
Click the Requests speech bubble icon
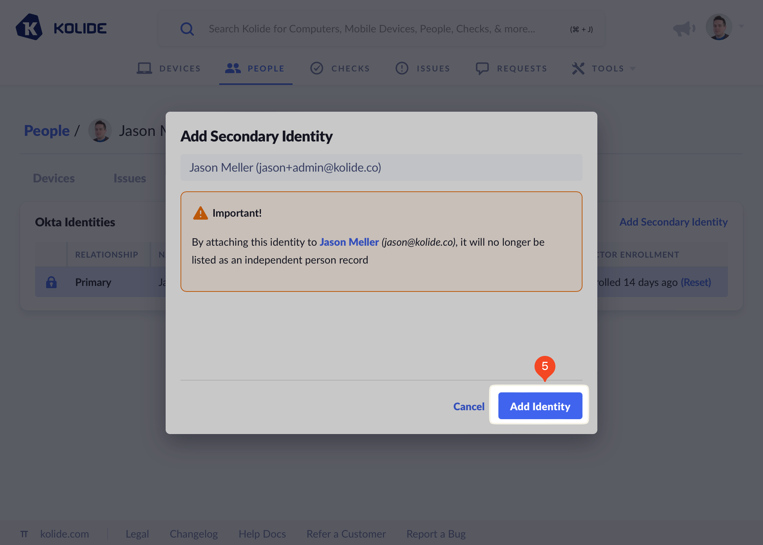[482, 68]
